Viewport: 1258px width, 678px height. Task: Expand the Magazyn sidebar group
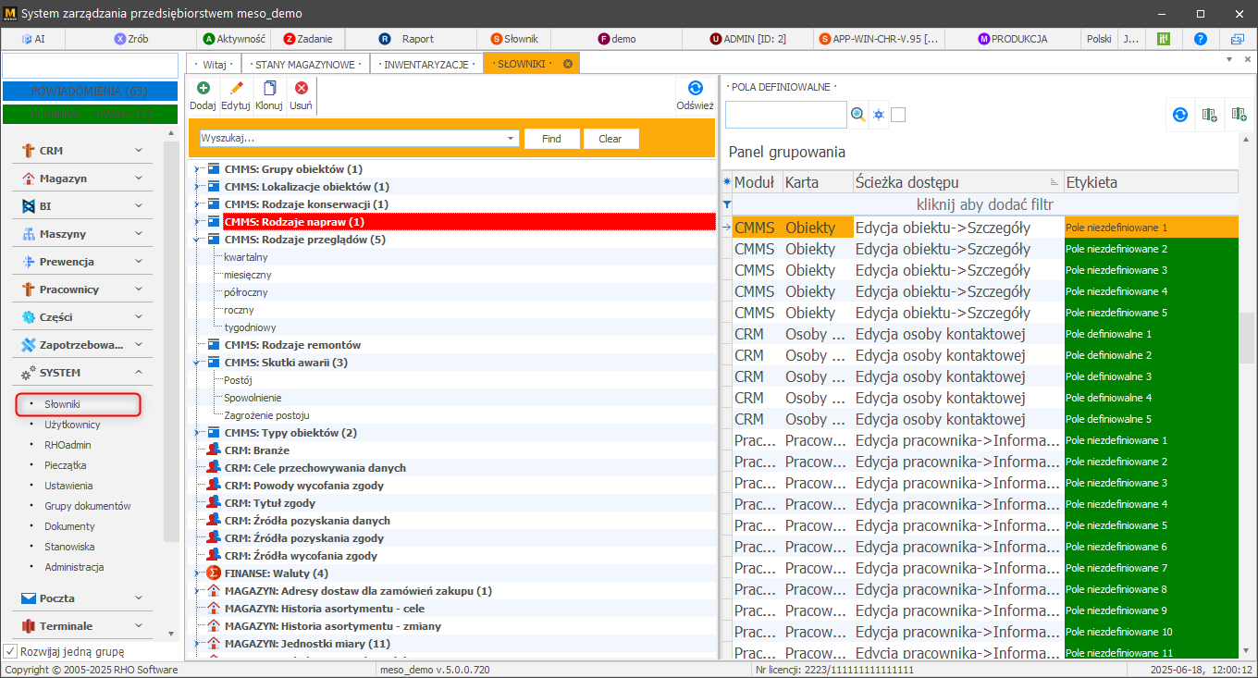(x=139, y=179)
